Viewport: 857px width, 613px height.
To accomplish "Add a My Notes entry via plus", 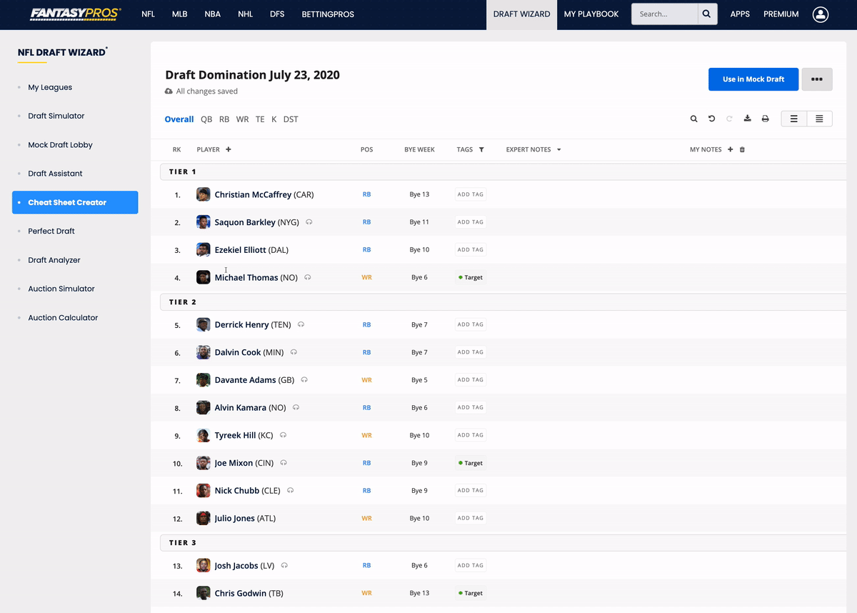I will click(x=730, y=149).
